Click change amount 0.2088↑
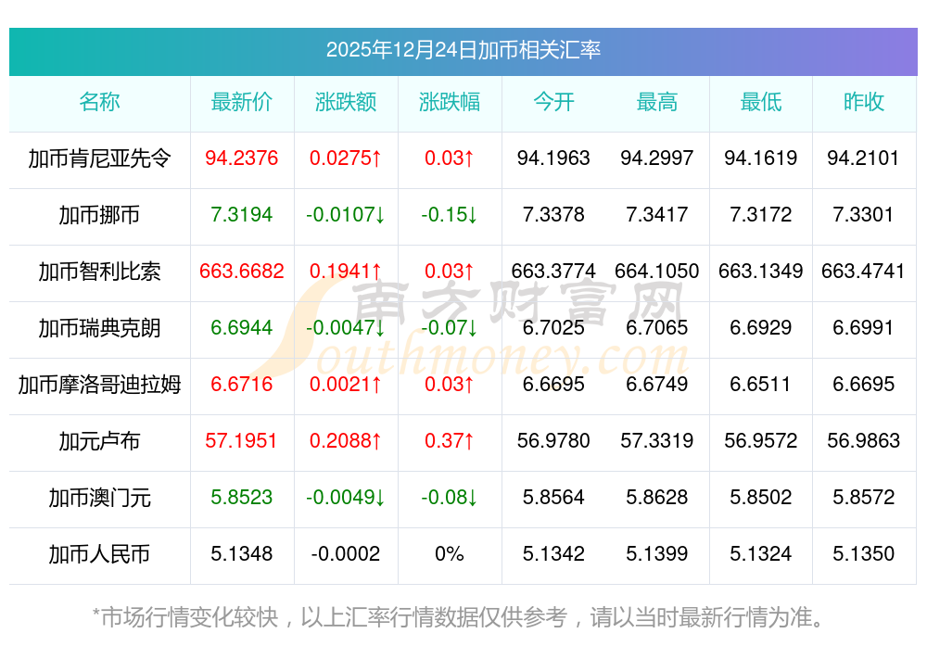Image resolution: width=927 pixels, height=646 pixels. (x=346, y=441)
